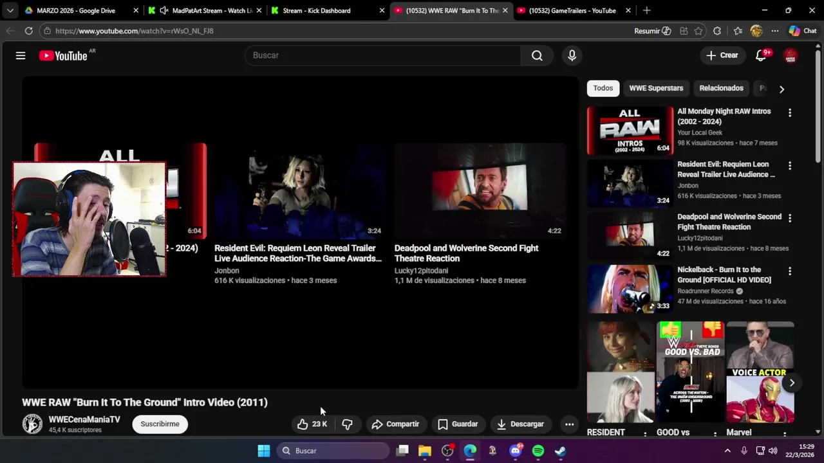The image size is (824, 463).
Task: Click the Guardar save button
Action: tap(458, 424)
